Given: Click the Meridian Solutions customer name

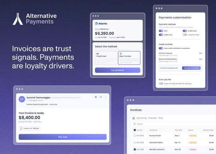Looking at the screenshot, I should tap(157, 149).
